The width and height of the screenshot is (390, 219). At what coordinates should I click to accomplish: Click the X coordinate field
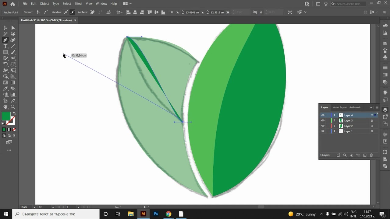[x=193, y=12]
